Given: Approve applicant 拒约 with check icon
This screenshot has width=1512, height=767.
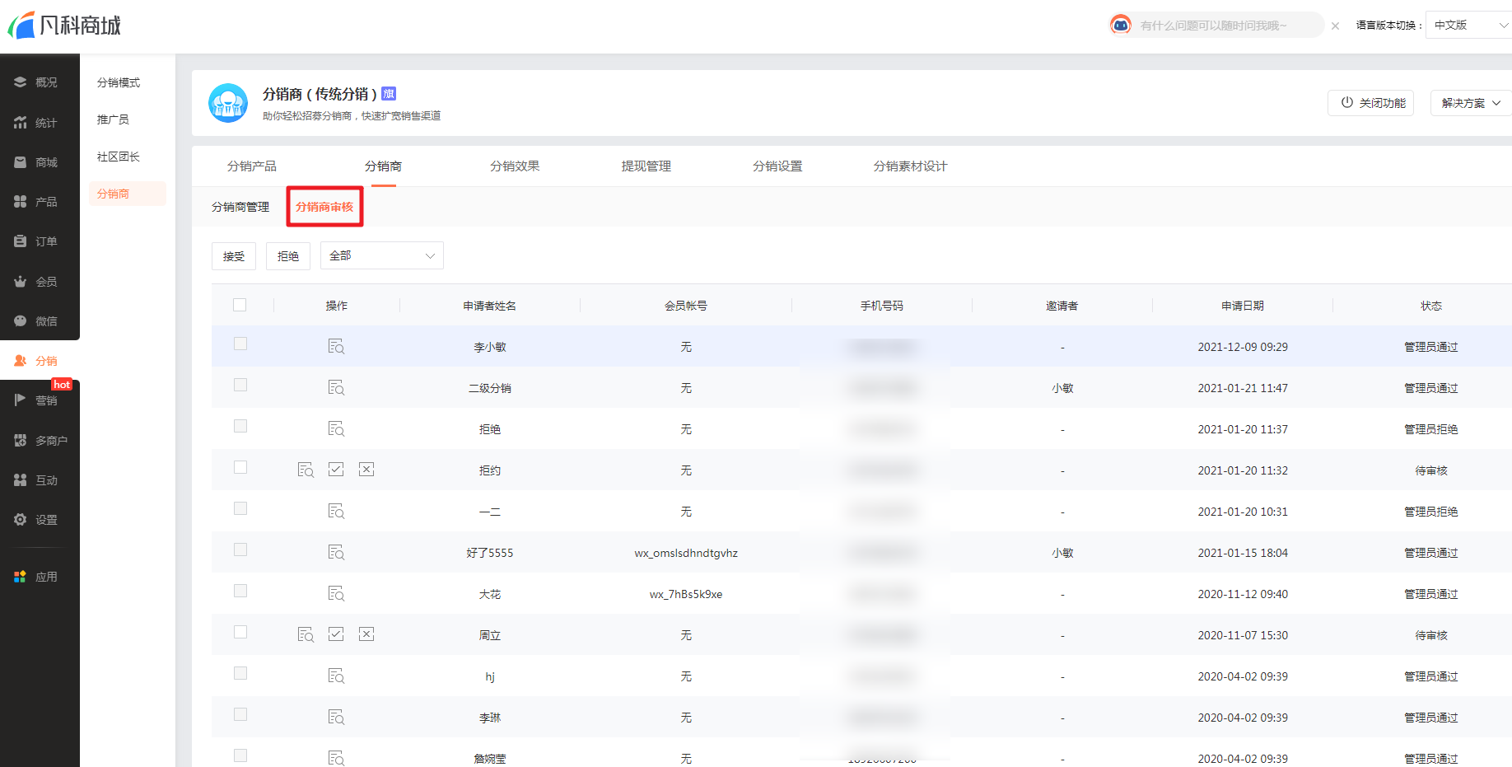Looking at the screenshot, I should click(x=336, y=469).
